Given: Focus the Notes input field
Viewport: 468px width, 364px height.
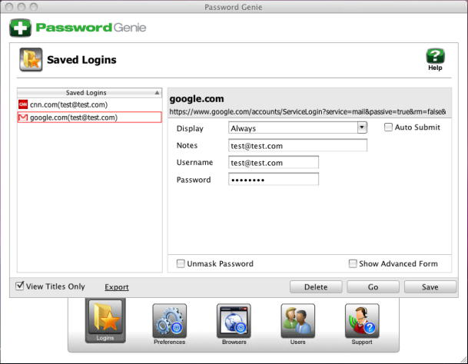Looking at the screenshot, I should [298, 146].
